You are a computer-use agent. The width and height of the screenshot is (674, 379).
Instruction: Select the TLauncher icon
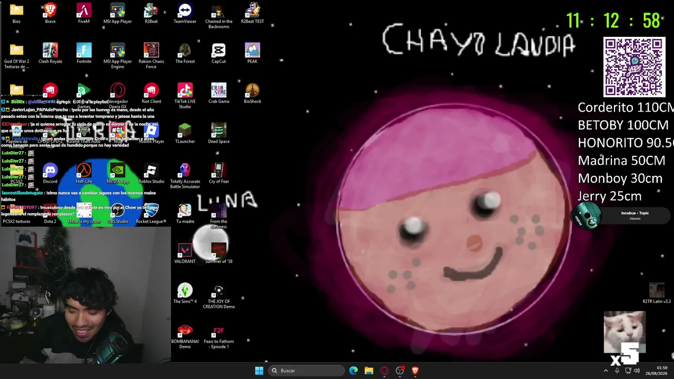[x=185, y=133]
